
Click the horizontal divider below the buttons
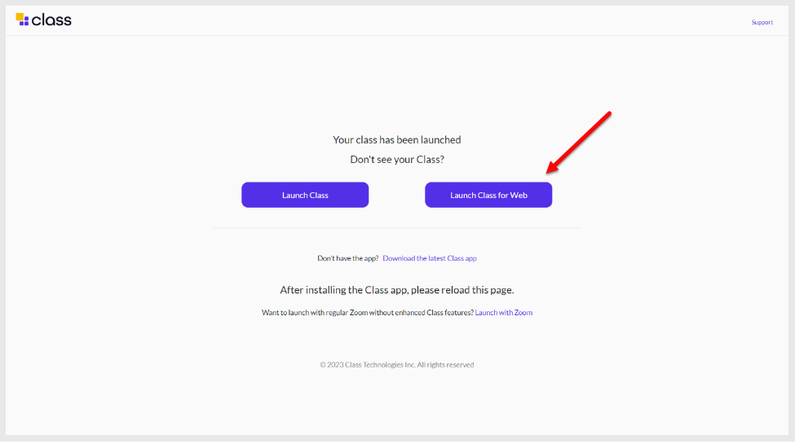pyautogui.click(x=397, y=228)
